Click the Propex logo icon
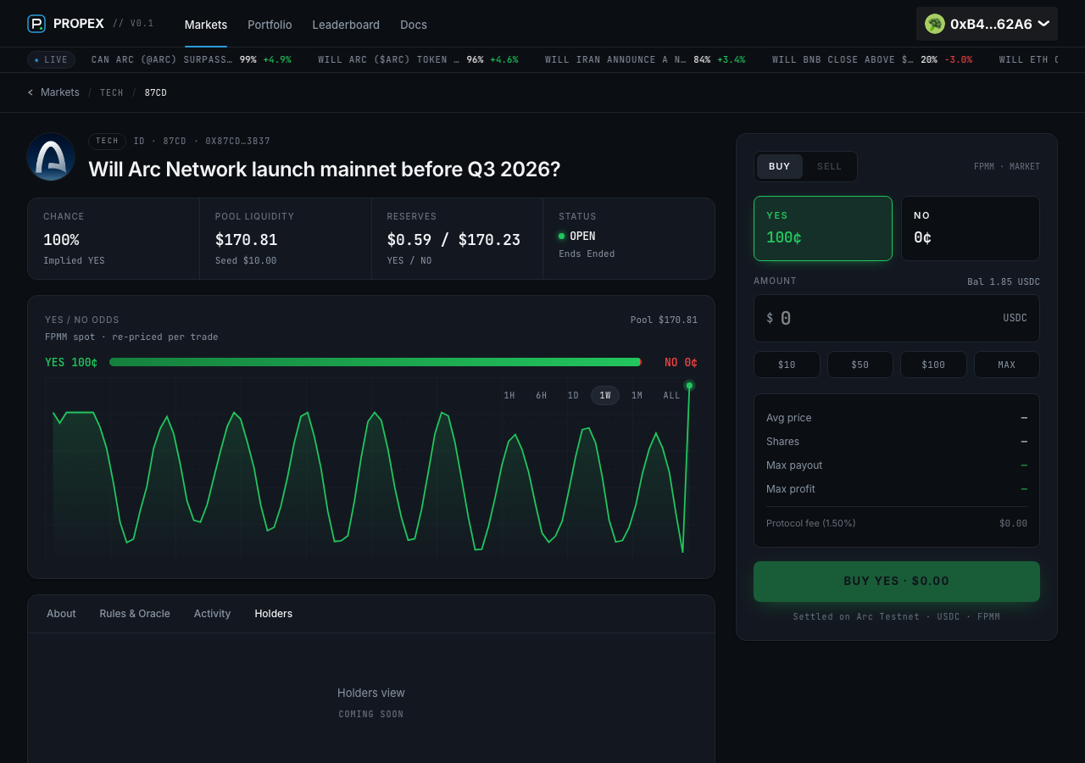Viewport: 1085px width, 763px height. 36,24
